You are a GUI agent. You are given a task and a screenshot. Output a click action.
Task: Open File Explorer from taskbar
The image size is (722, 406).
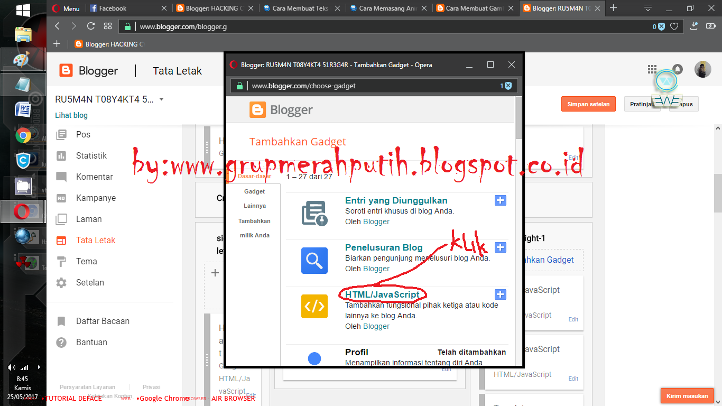click(x=23, y=34)
